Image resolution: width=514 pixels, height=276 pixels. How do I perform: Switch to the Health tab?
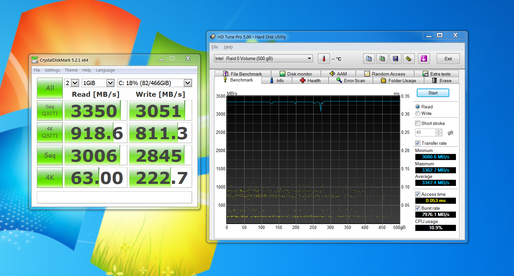click(x=310, y=81)
